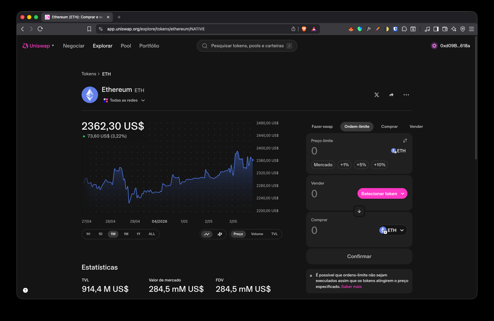Show the Volume chart
The height and width of the screenshot is (321, 494).
(257, 234)
